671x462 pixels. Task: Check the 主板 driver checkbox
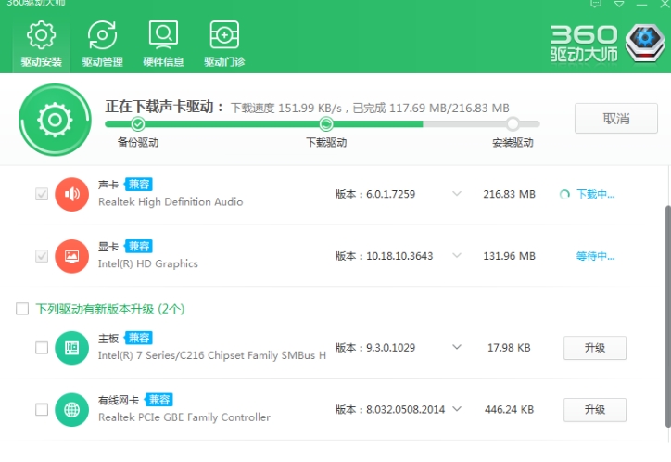(x=42, y=348)
